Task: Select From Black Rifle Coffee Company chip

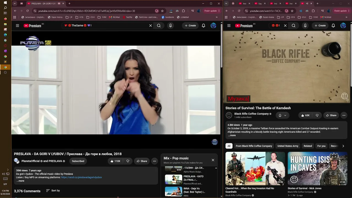Action: [254, 146]
